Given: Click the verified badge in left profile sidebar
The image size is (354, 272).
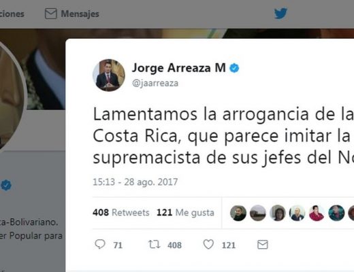Looking at the screenshot, I should click(x=6, y=185).
